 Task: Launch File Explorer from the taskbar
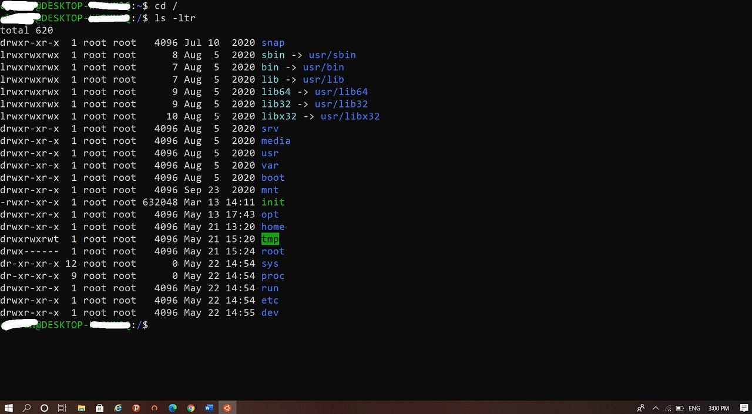(82, 408)
